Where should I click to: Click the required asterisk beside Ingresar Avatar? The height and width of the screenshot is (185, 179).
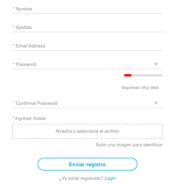click(x=13, y=118)
